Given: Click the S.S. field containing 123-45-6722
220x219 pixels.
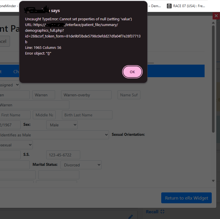Looking at the screenshot, I should (63, 155).
